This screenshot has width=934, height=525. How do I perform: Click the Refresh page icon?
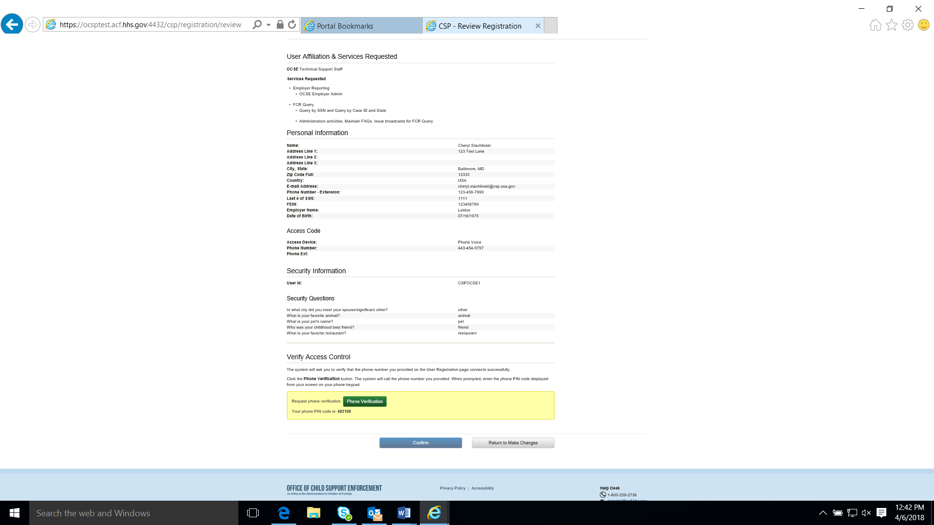[292, 24]
